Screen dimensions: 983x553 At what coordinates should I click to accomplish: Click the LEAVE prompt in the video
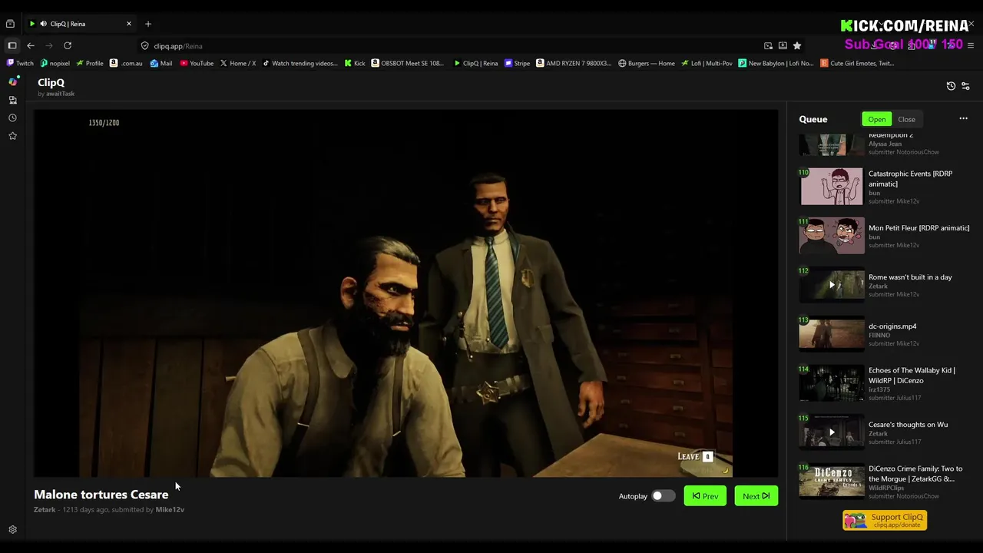click(695, 456)
